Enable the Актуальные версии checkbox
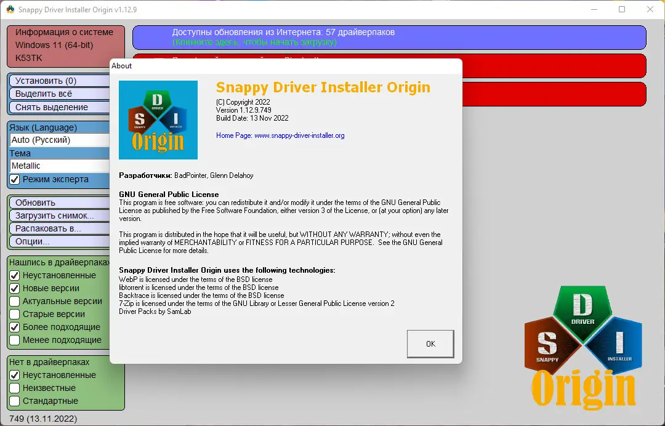This screenshot has height=426, width=665. (x=15, y=302)
